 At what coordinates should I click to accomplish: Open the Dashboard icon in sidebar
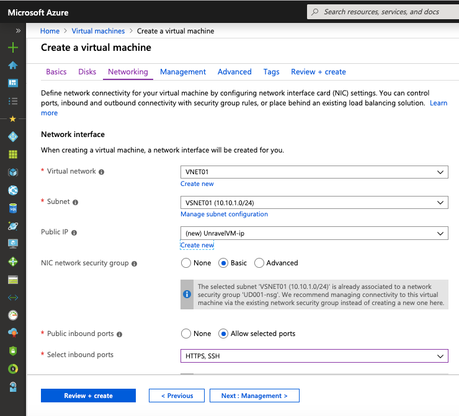pos(13,83)
